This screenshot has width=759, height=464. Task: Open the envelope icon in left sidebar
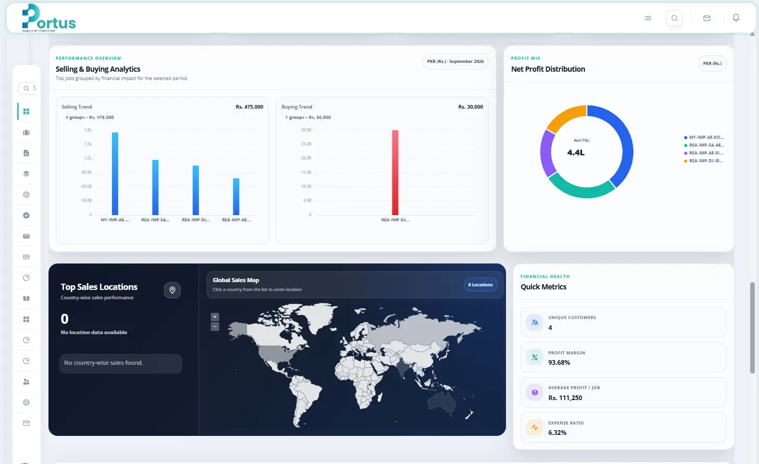pyautogui.click(x=27, y=423)
